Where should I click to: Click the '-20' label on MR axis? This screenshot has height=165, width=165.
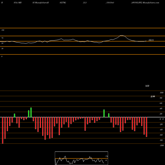(161, 124)
